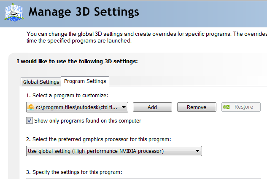267x179 pixels.
Task: Click the "Use global setting" processor text
Action: (x=96, y=151)
